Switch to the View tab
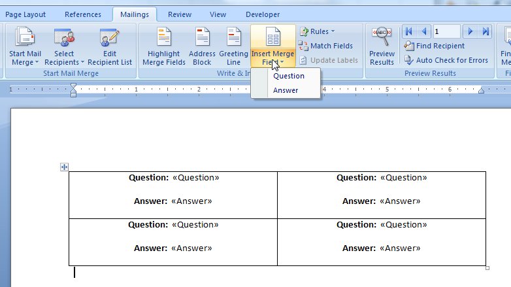This screenshot has width=511, height=287. [x=218, y=14]
